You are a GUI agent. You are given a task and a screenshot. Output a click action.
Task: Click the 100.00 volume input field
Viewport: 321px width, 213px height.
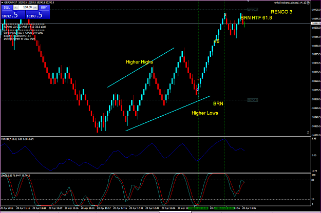pos(26,7)
